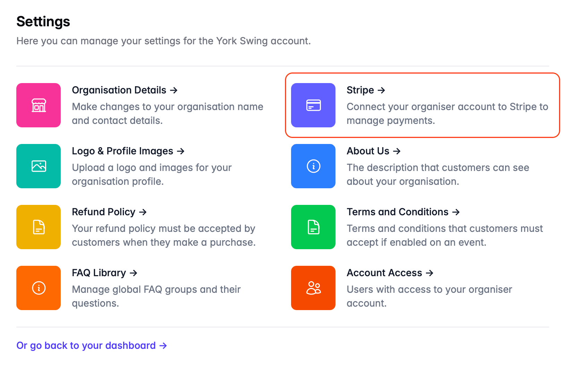
Task: Open the Stripe settings heading link
Action: pos(366,90)
